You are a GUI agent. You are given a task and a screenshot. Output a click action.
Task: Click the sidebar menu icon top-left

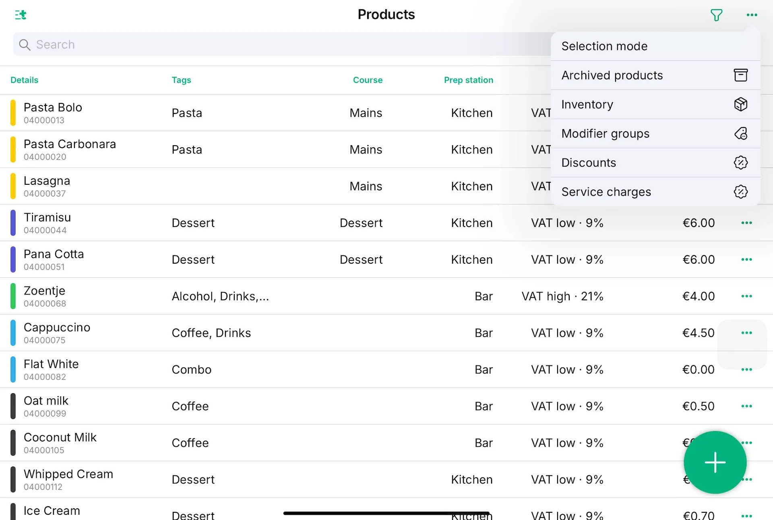point(21,15)
